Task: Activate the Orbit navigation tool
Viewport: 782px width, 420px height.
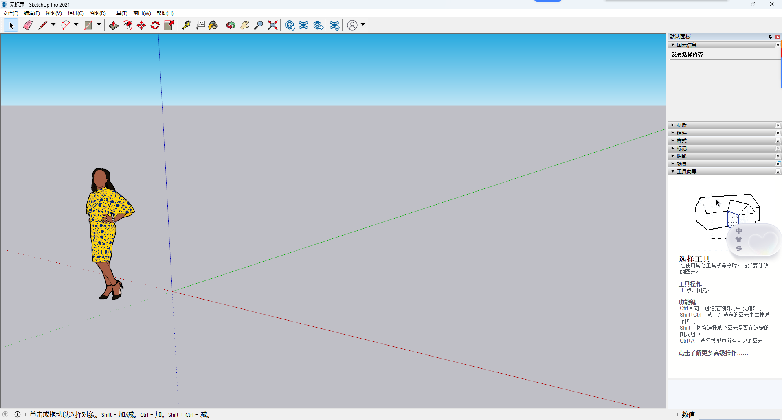Action: [231, 25]
